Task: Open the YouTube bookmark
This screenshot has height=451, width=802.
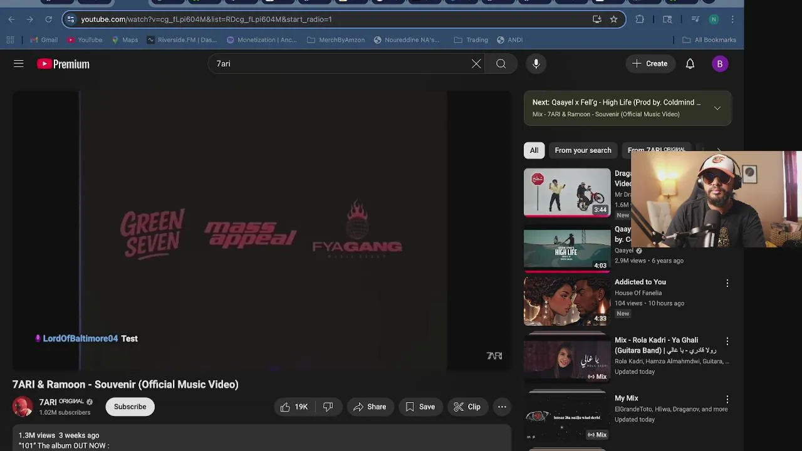Action: (85, 40)
